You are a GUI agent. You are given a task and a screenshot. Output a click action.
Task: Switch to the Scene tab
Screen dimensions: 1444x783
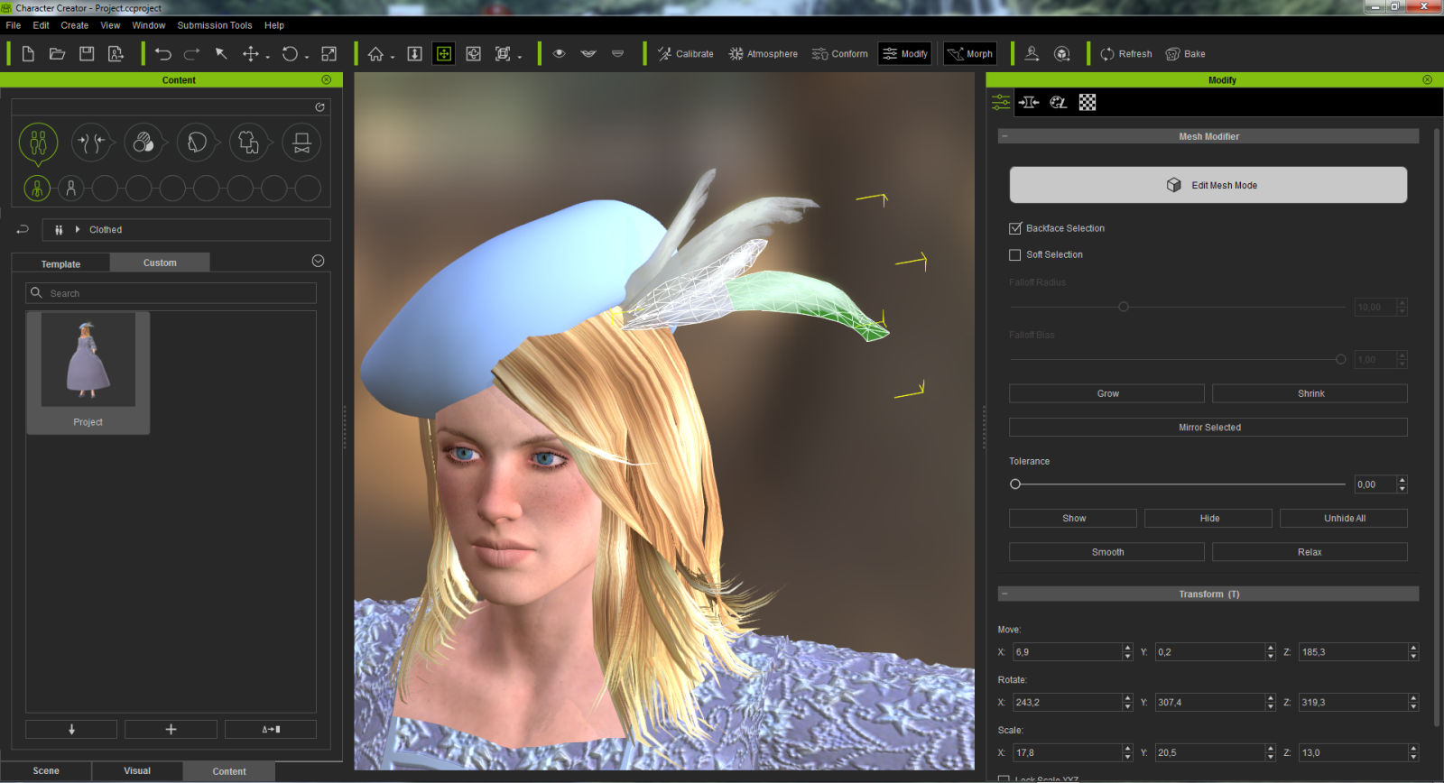click(46, 770)
